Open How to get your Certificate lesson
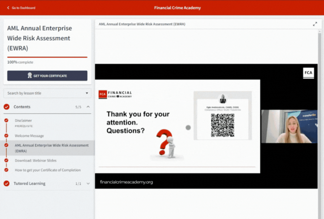This screenshot has width=324, height=219. [x=48, y=170]
